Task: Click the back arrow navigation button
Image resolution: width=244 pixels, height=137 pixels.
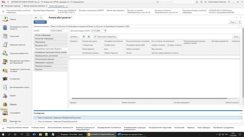Action: [x=36, y=18]
